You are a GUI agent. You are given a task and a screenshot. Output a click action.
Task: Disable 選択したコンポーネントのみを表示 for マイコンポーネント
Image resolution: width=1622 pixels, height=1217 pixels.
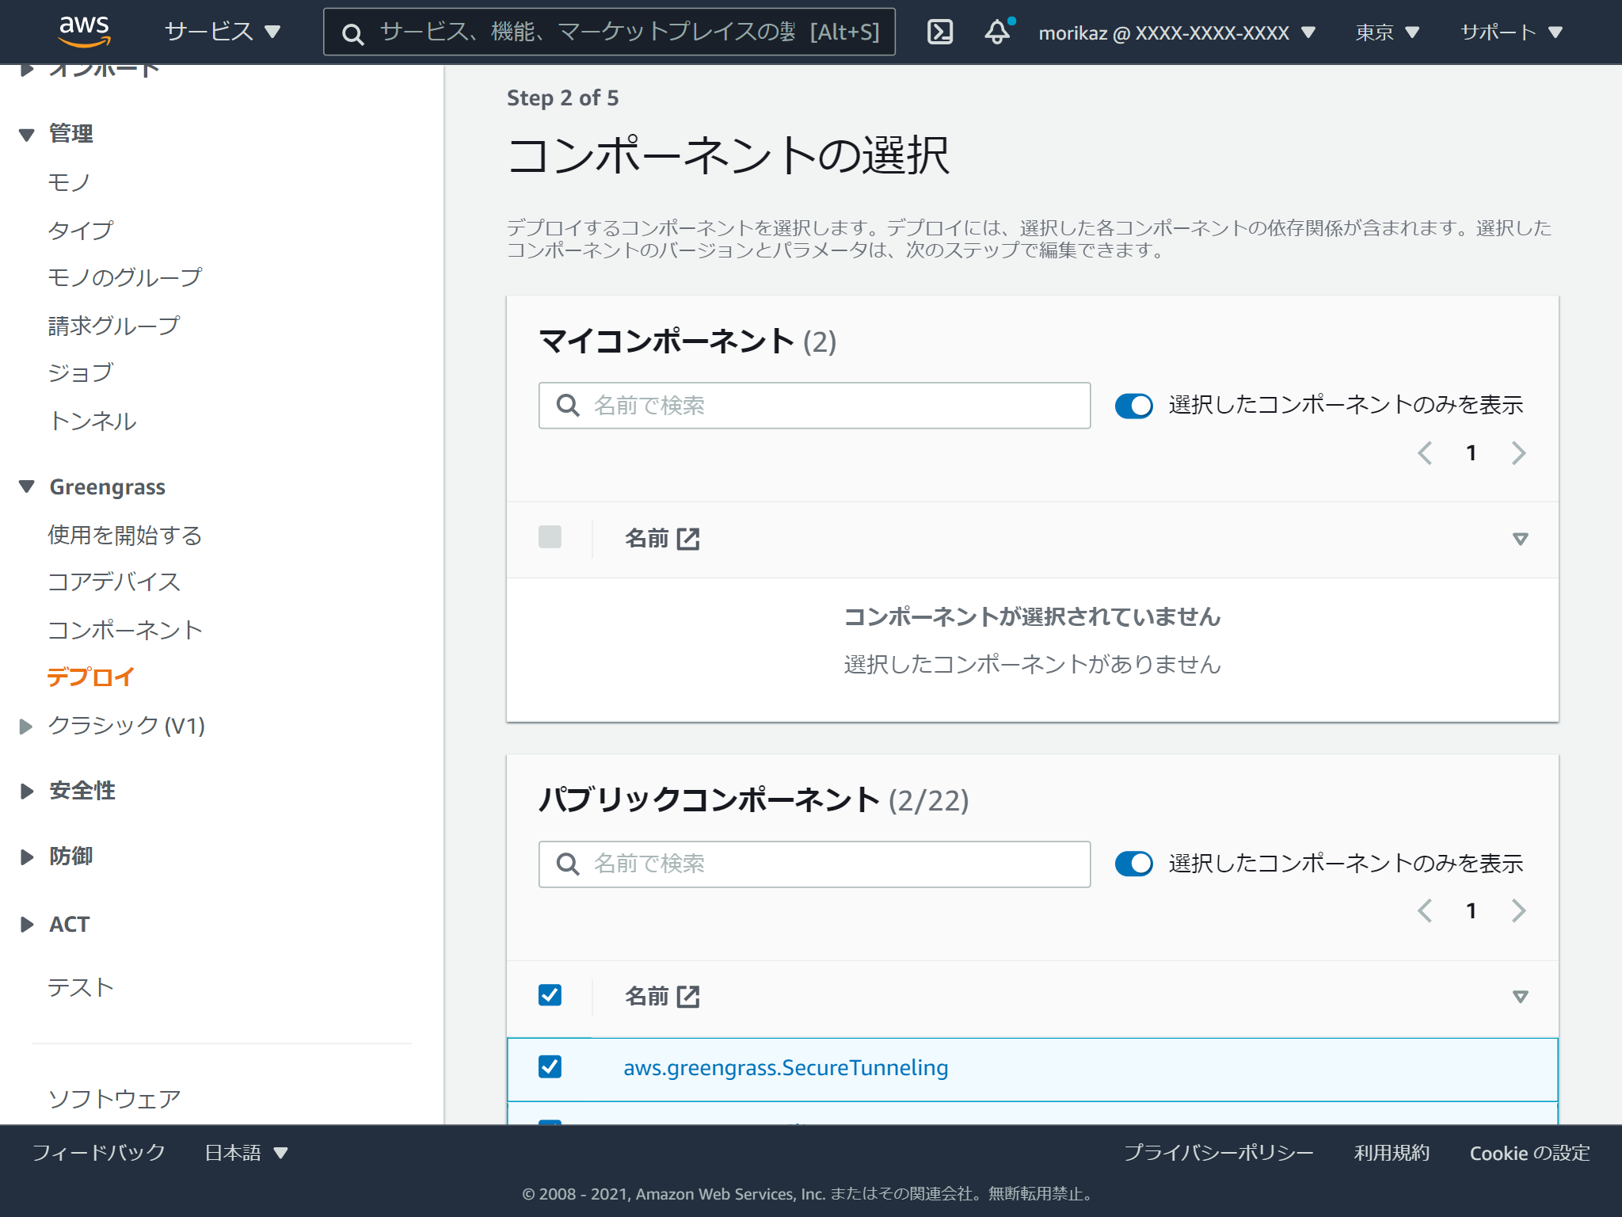(x=1134, y=406)
